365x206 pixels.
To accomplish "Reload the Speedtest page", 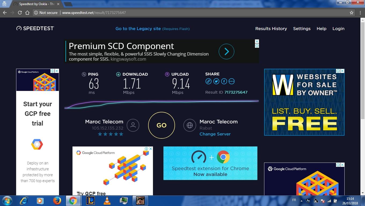I will (20, 13).
